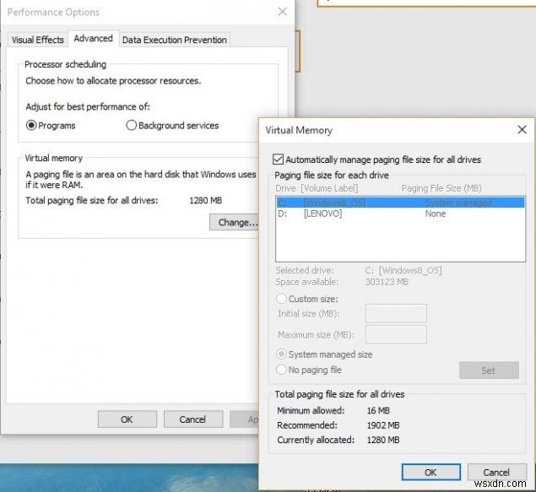Click the 1280 MB total paging size value
536x492 pixels.
coord(205,200)
